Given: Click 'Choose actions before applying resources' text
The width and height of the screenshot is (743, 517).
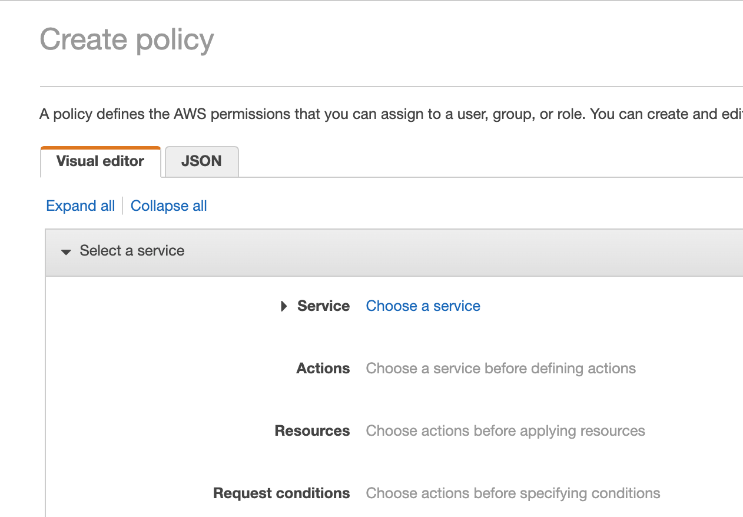Looking at the screenshot, I should pyautogui.click(x=505, y=431).
